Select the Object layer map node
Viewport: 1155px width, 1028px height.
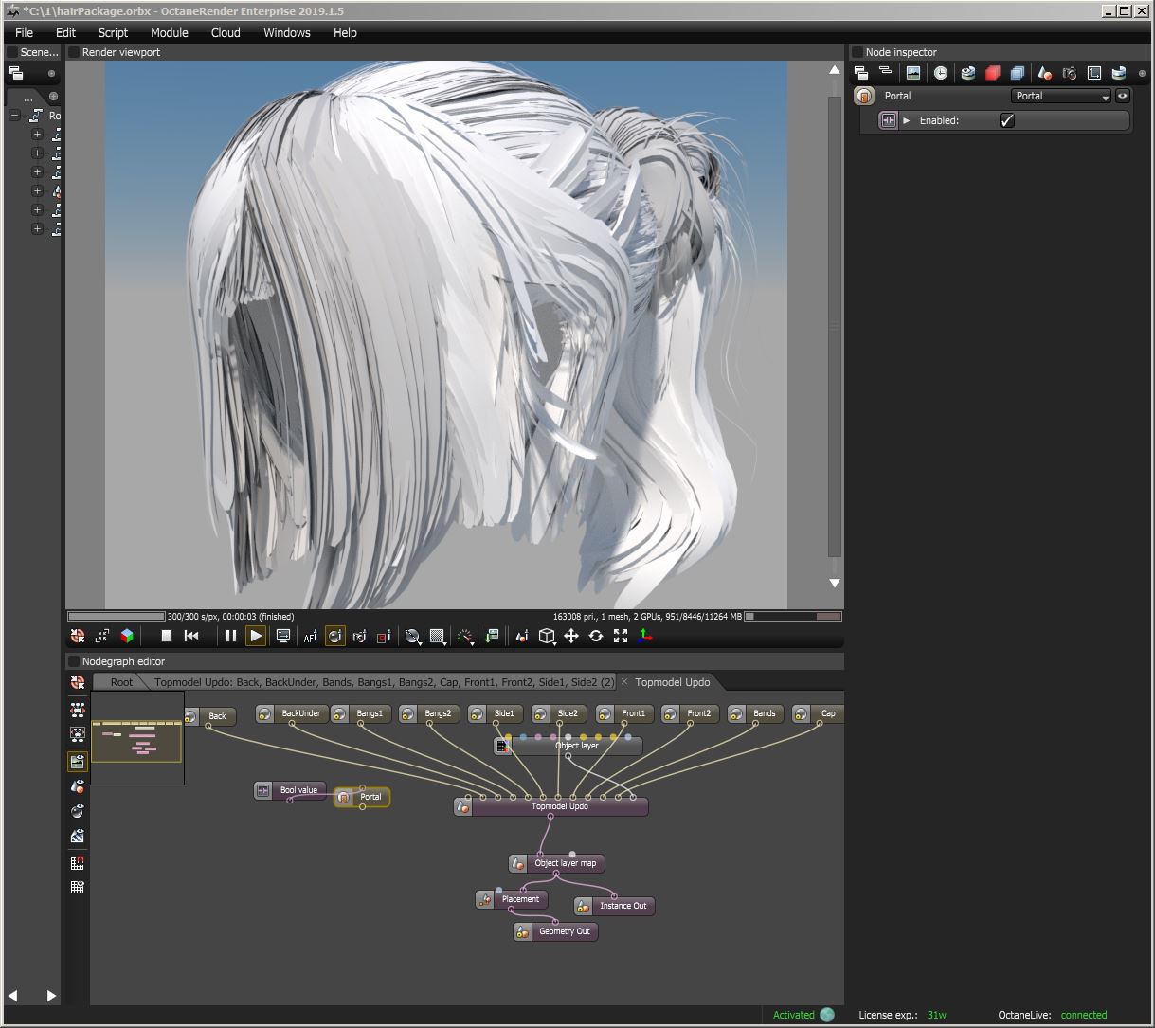tap(556, 863)
